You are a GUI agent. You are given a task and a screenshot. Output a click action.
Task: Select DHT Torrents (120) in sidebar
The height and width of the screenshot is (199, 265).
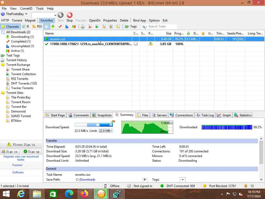tap(24, 83)
